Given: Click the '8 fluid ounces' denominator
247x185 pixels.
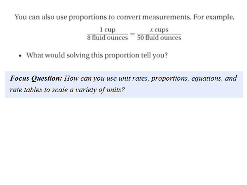Looking at the screenshot, I should click(x=108, y=38).
